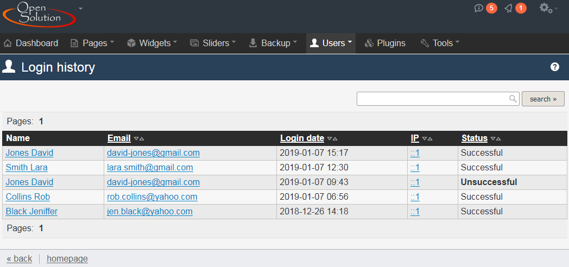
Task: Click the « back link
Action: pos(19,259)
